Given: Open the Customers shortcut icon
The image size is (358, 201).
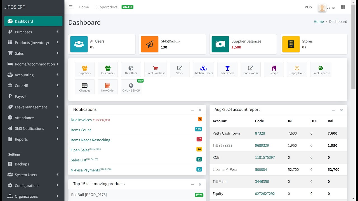Looking at the screenshot, I should (x=108, y=70).
